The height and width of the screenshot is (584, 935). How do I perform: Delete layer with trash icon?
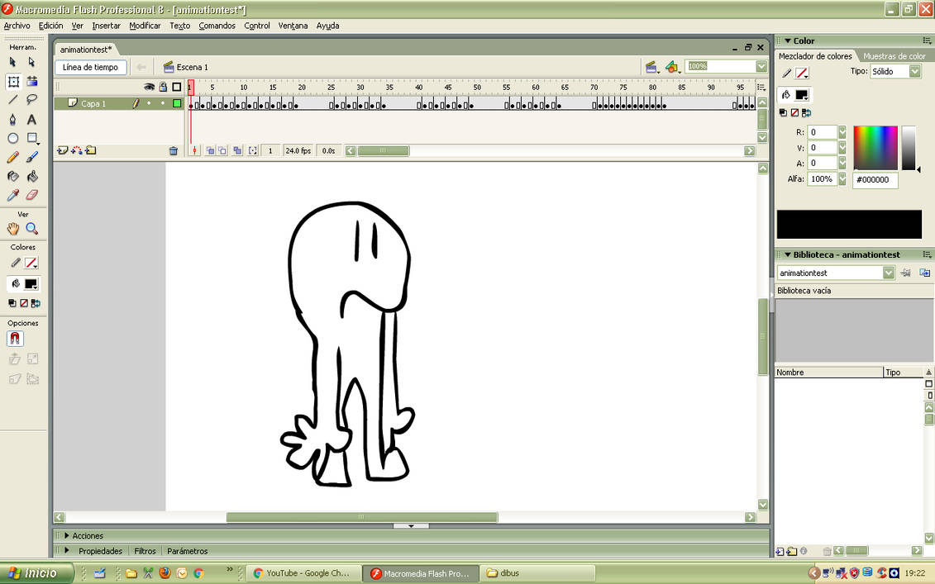[173, 151]
